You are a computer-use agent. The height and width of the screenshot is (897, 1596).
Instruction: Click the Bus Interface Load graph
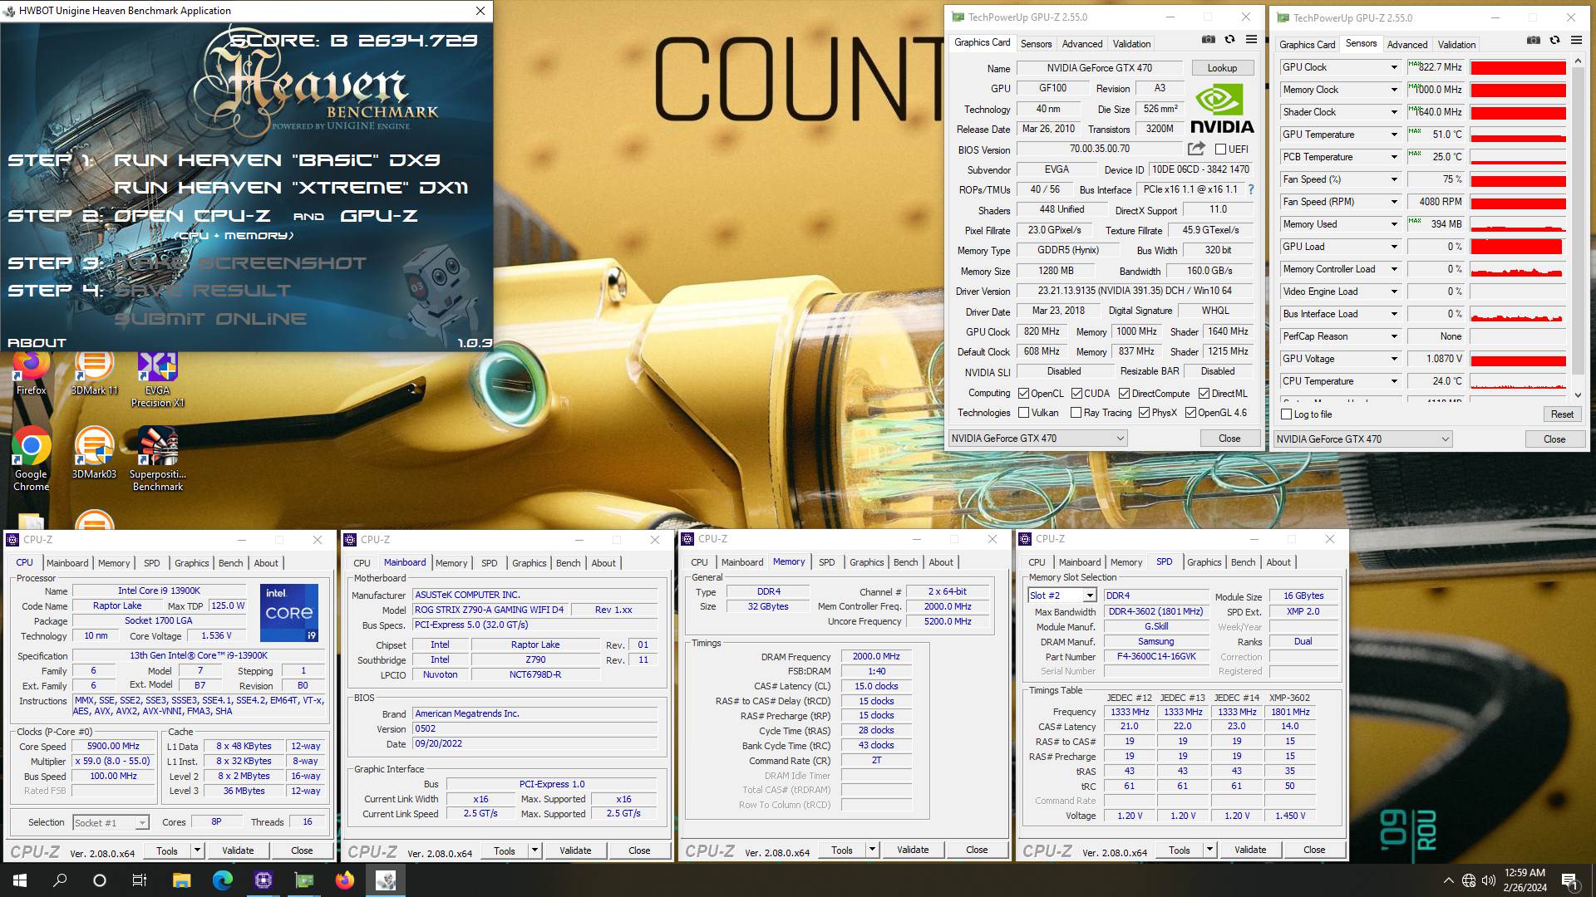(1518, 314)
